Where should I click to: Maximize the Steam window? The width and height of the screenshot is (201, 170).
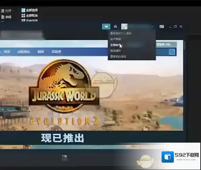[175, 26]
